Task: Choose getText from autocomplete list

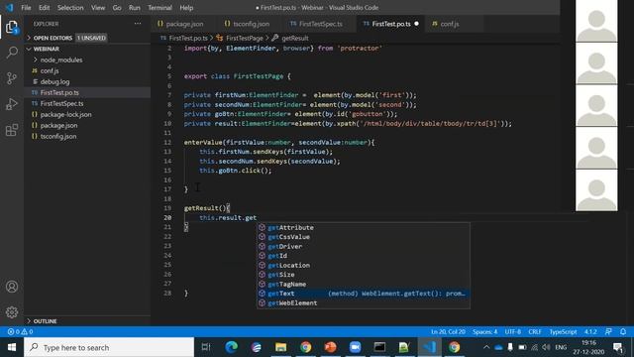Action: 364,294
